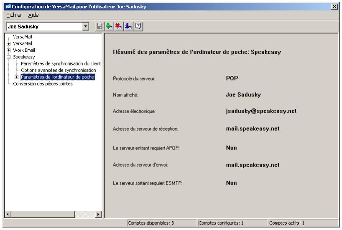This screenshot has height=230, width=342.
Task: Click the jsadusky@speakeasy.net email value
Action: pyautogui.click(x=261, y=111)
